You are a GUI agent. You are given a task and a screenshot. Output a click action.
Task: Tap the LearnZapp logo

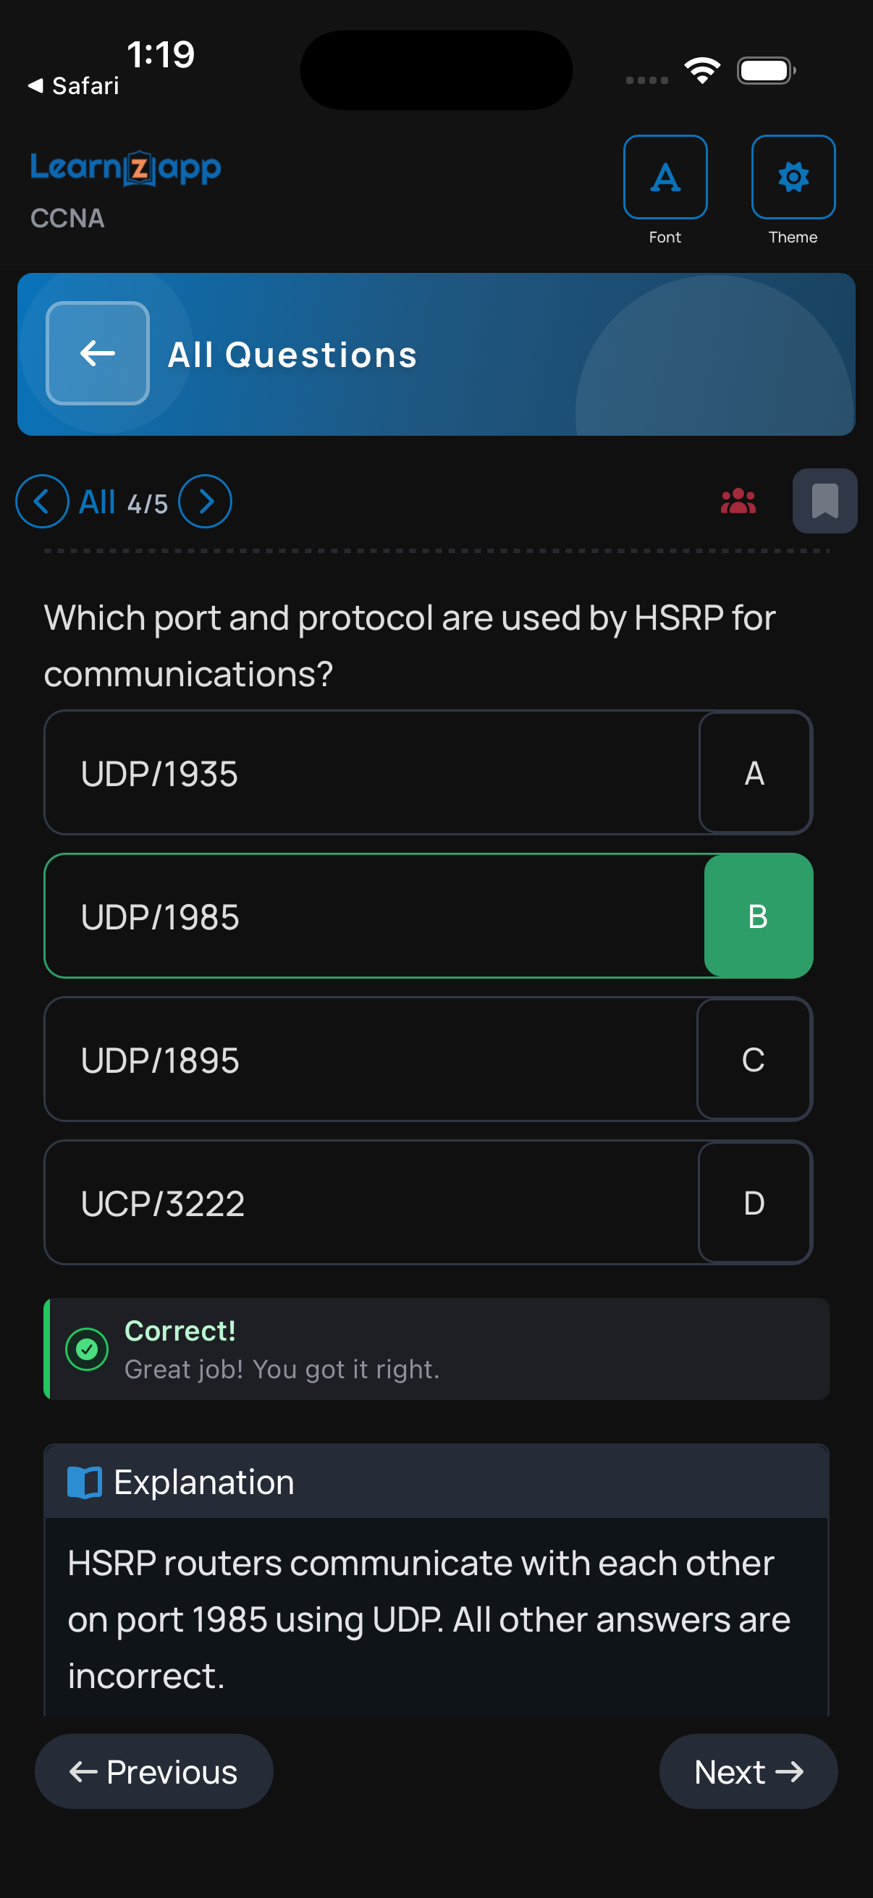(x=125, y=168)
